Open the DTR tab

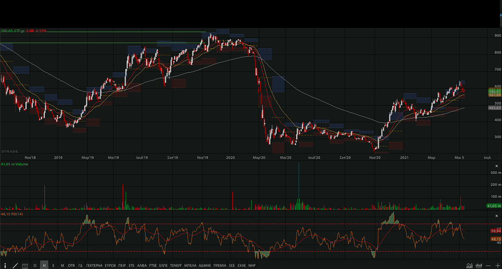click(71, 265)
